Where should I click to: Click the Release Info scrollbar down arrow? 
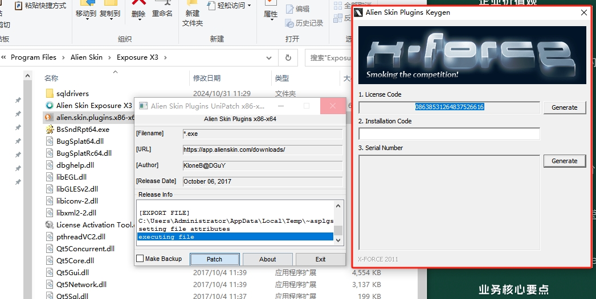(338, 240)
